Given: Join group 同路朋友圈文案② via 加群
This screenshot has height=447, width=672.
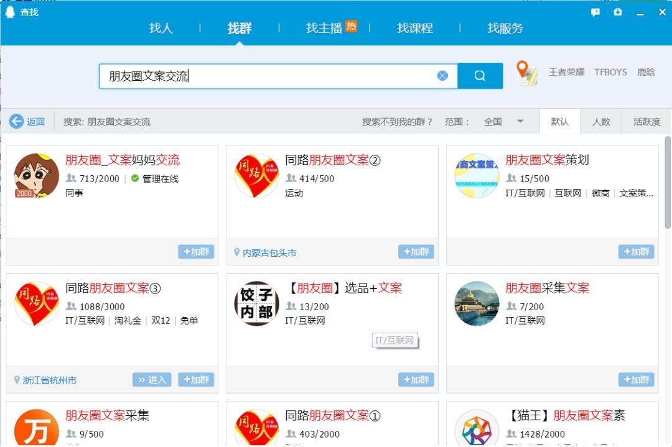Looking at the screenshot, I should 416,251.
